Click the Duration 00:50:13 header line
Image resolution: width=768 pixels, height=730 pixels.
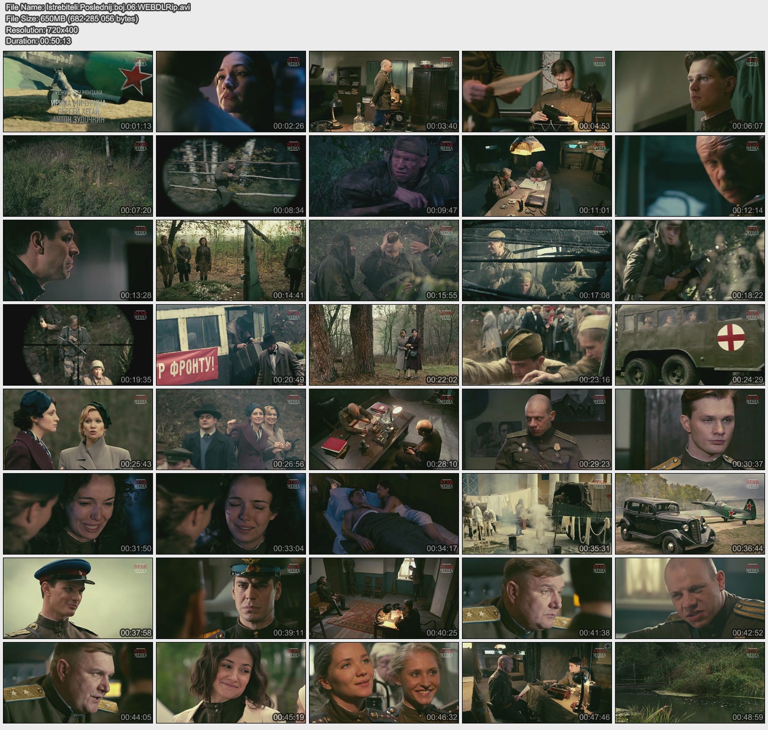pyautogui.click(x=38, y=41)
